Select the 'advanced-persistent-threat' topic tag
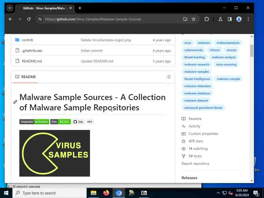 point(203,108)
